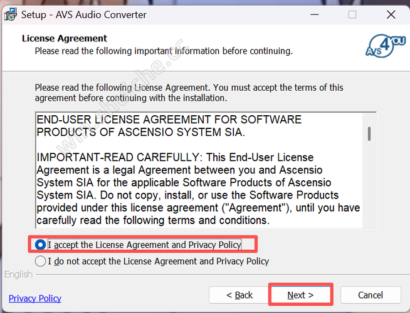The width and height of the screenshot is (410, 313).
Task: Click the maximize window button
Action: [352, 14]
